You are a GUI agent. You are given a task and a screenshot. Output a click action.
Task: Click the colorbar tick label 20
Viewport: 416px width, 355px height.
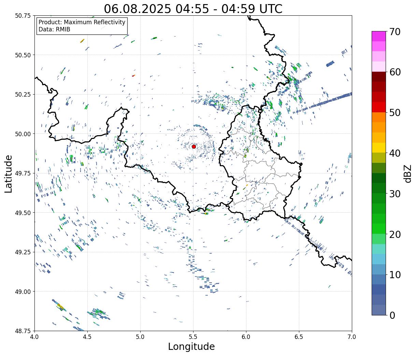point(395,235)
